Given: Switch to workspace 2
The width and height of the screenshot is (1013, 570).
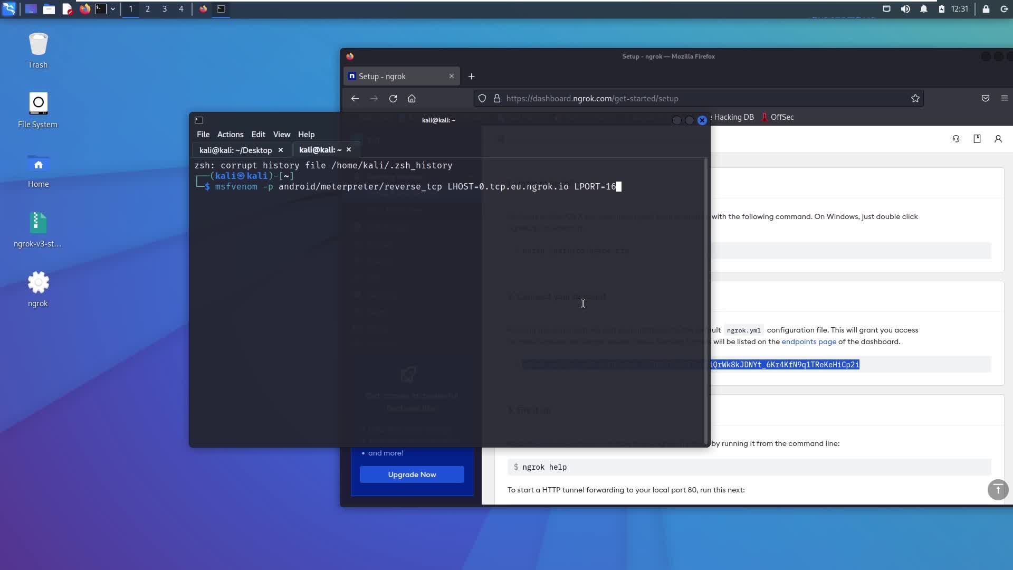Looking at the screenshot, I should pyautogui.click(x=147, y=9).
